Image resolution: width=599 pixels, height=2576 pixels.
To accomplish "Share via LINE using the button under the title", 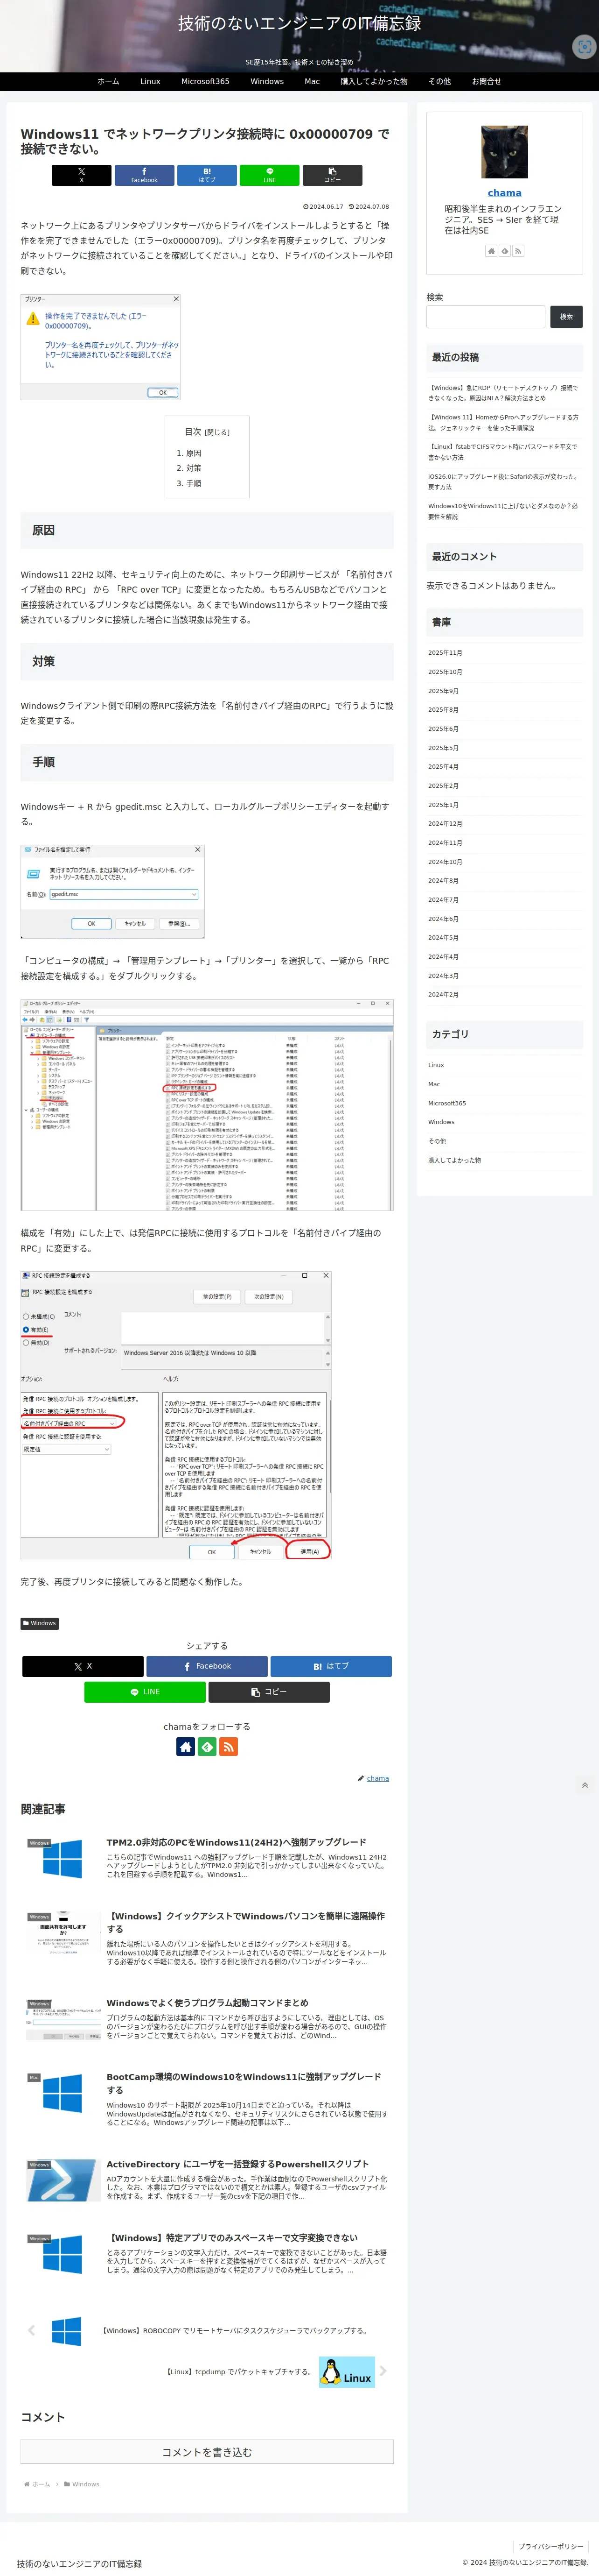I will (270, 175).
